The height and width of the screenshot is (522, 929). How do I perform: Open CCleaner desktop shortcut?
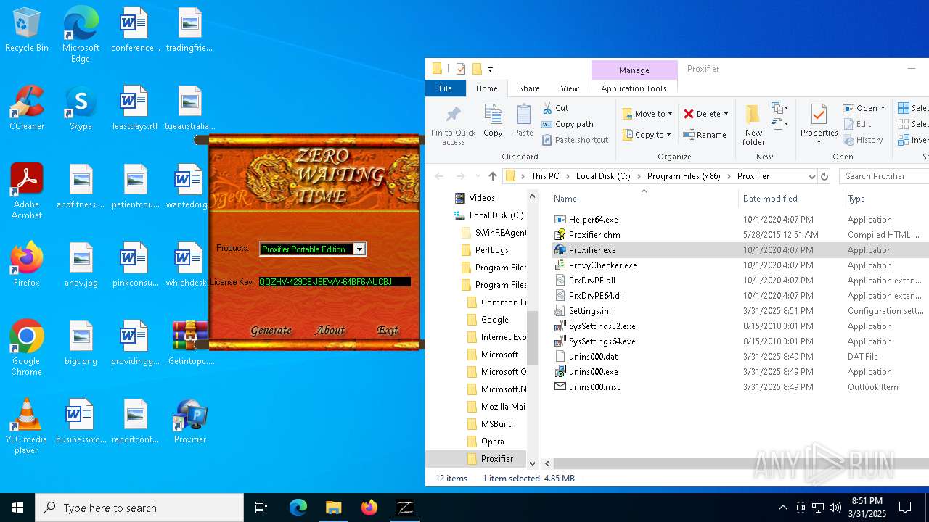click(x=26, y=107)
